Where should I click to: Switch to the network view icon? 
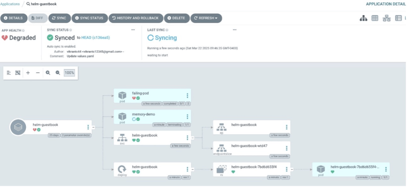386,18
